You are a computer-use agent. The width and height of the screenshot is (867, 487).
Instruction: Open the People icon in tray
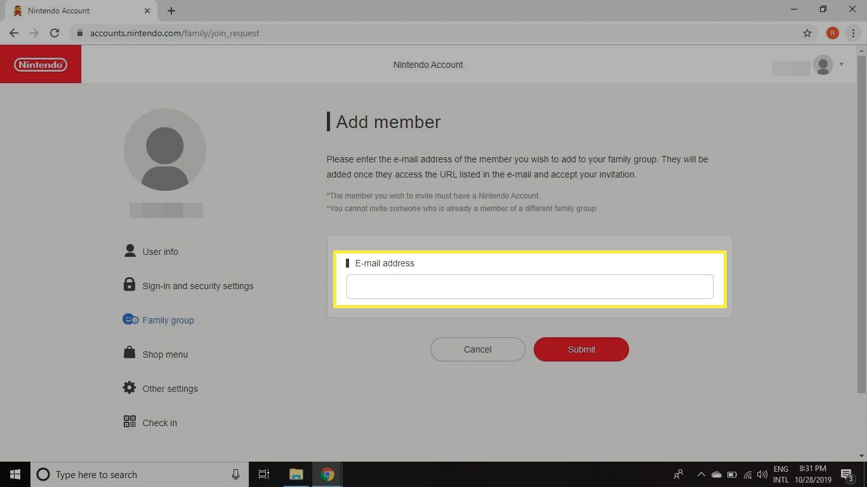(678, 474)
